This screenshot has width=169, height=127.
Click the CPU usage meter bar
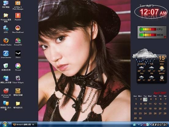[148, 29]
